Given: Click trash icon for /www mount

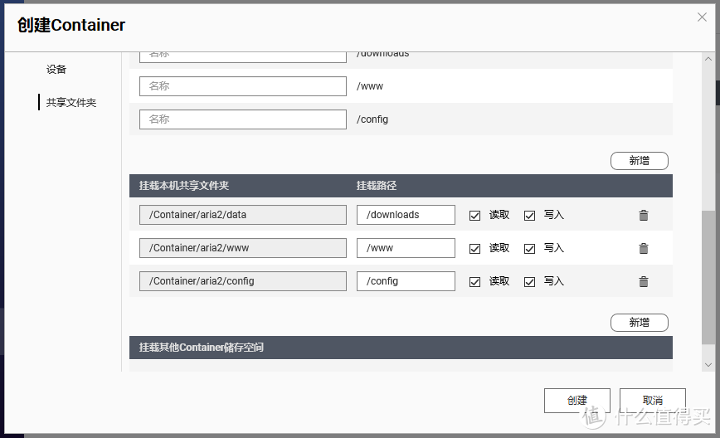Looking at the screenshot, I should click(x=643, y=248).
